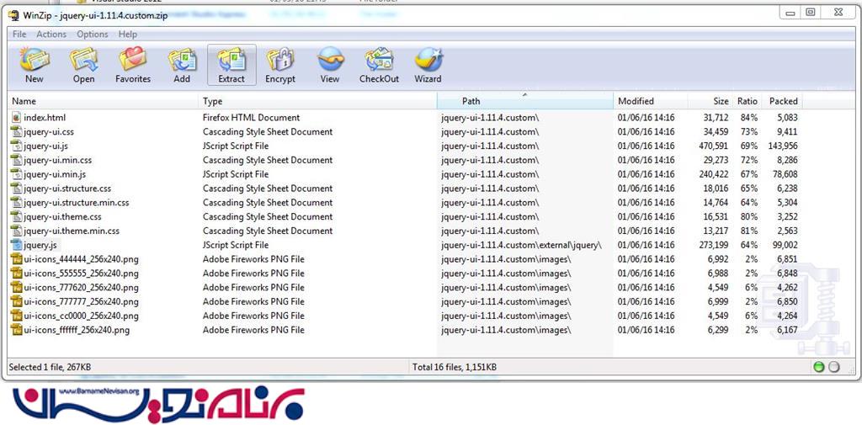Click the jquery-ui.css file icon

click(16, 132)
